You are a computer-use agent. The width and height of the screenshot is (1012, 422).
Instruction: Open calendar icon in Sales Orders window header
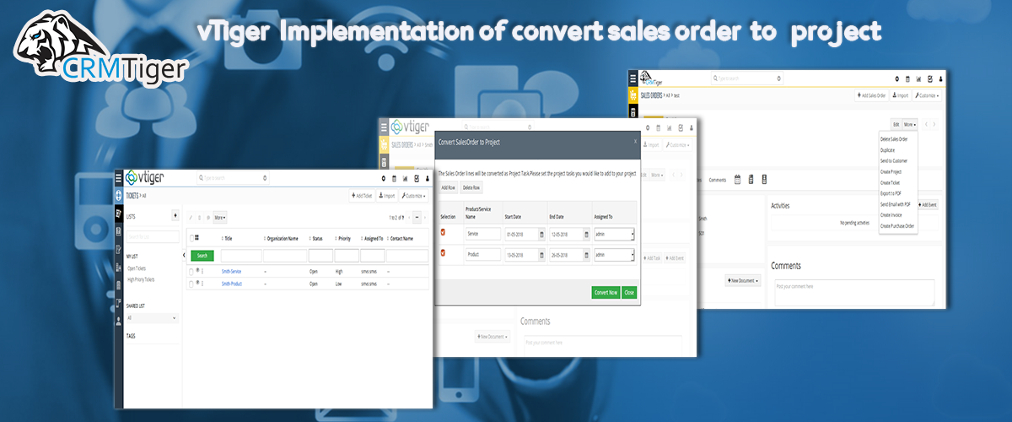[x=907, y=79]
